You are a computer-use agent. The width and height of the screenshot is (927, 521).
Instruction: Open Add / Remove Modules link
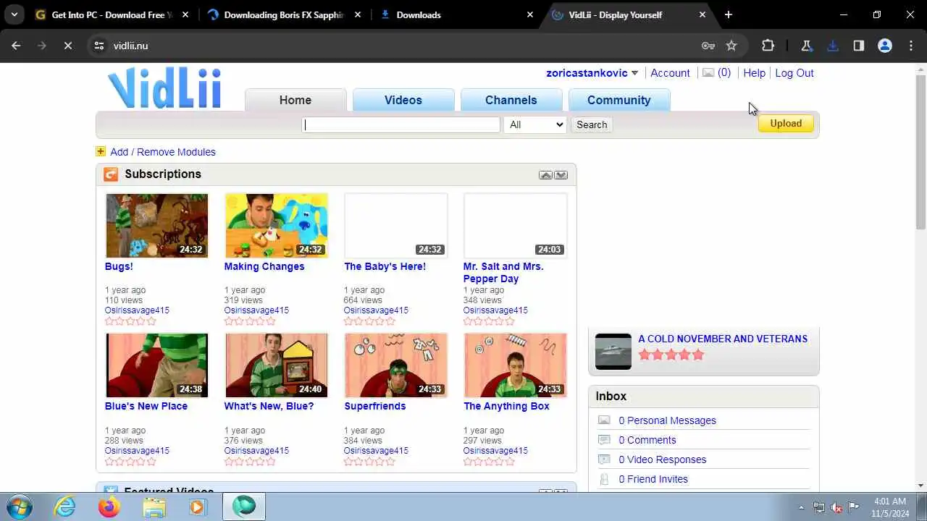[163, 152]
